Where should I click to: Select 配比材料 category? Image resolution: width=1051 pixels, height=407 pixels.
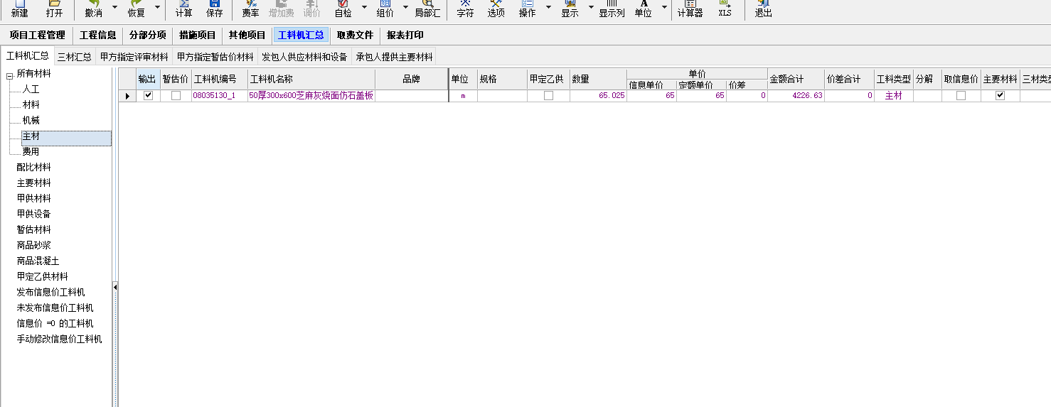coord(33,168)
